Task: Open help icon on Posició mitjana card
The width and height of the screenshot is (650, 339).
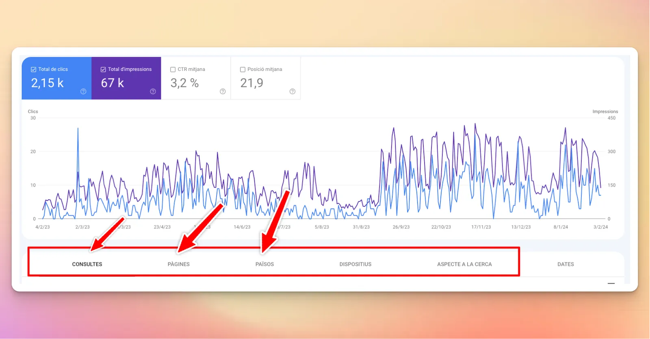Action: coord(292,92)
